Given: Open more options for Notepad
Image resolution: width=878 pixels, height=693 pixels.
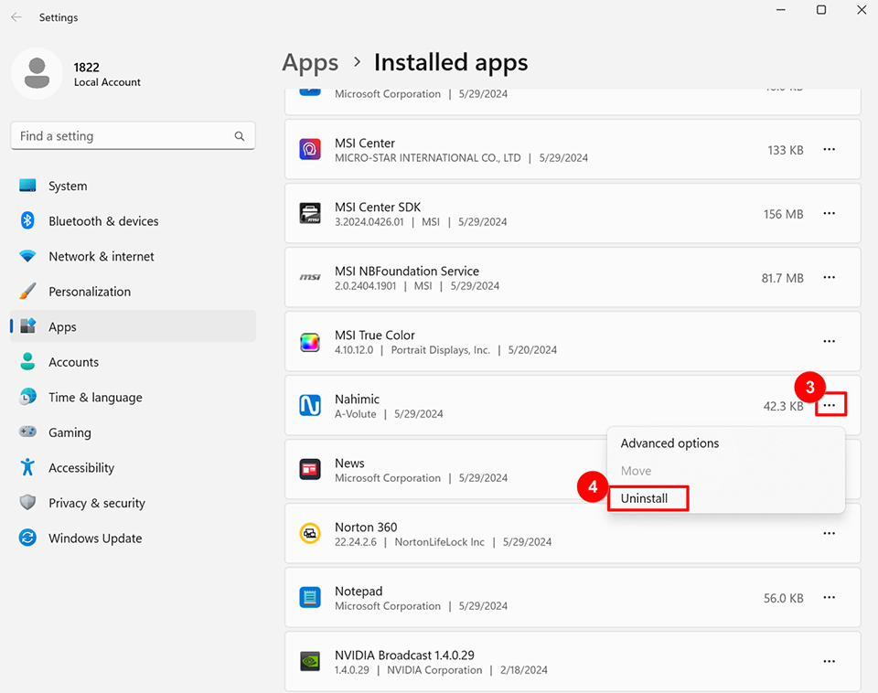Looking at the screenshot, I should (x=830, y=597).
